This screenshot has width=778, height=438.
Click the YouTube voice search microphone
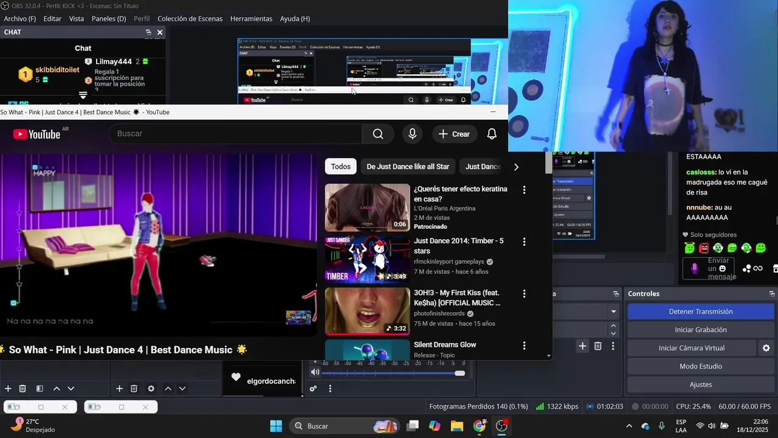413,134
